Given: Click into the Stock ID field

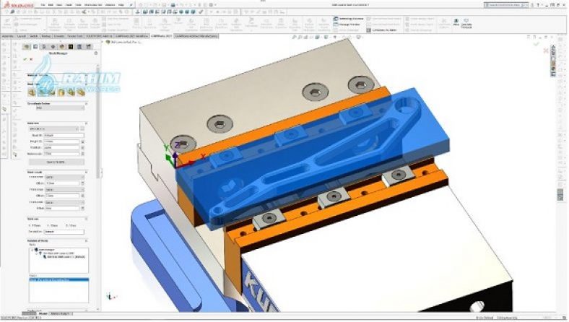Looking at the screenshot, I should tap(64, 136).
